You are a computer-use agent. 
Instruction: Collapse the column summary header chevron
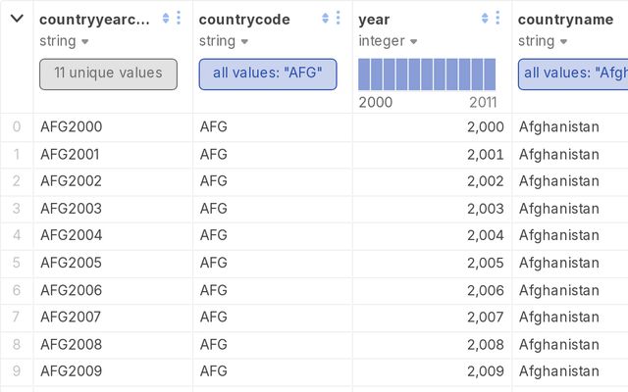(x=17, y=19)
